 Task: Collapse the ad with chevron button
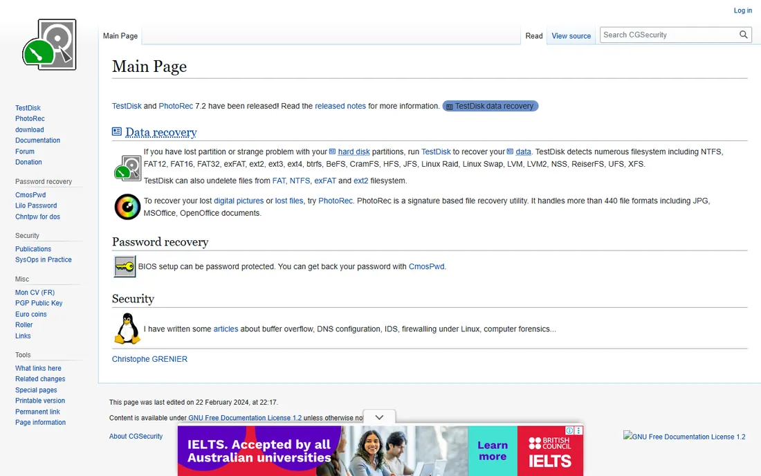(x=379, y=417)
